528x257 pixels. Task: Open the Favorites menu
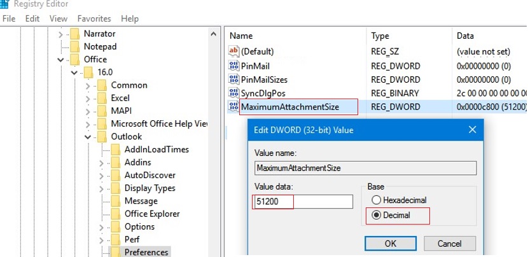point(94,18)
